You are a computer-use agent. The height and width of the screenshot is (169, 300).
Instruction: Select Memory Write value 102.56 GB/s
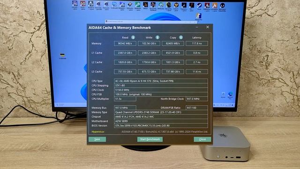[149, 44]
